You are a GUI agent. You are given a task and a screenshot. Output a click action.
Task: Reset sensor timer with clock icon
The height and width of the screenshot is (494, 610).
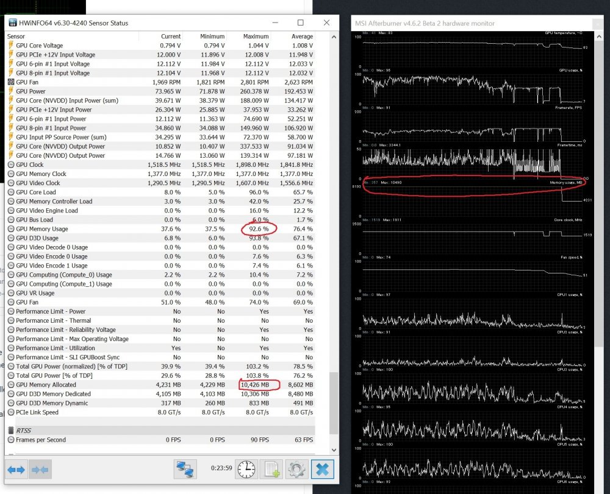point(246,469)
